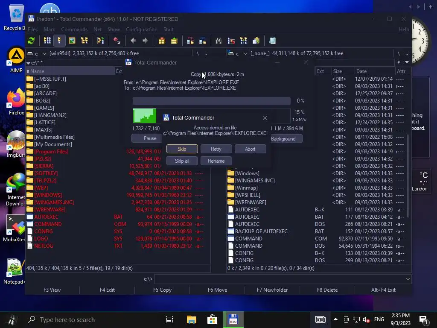Expand the right panel path history arrow
The image size is (437, 328).
tap(407, 62)
